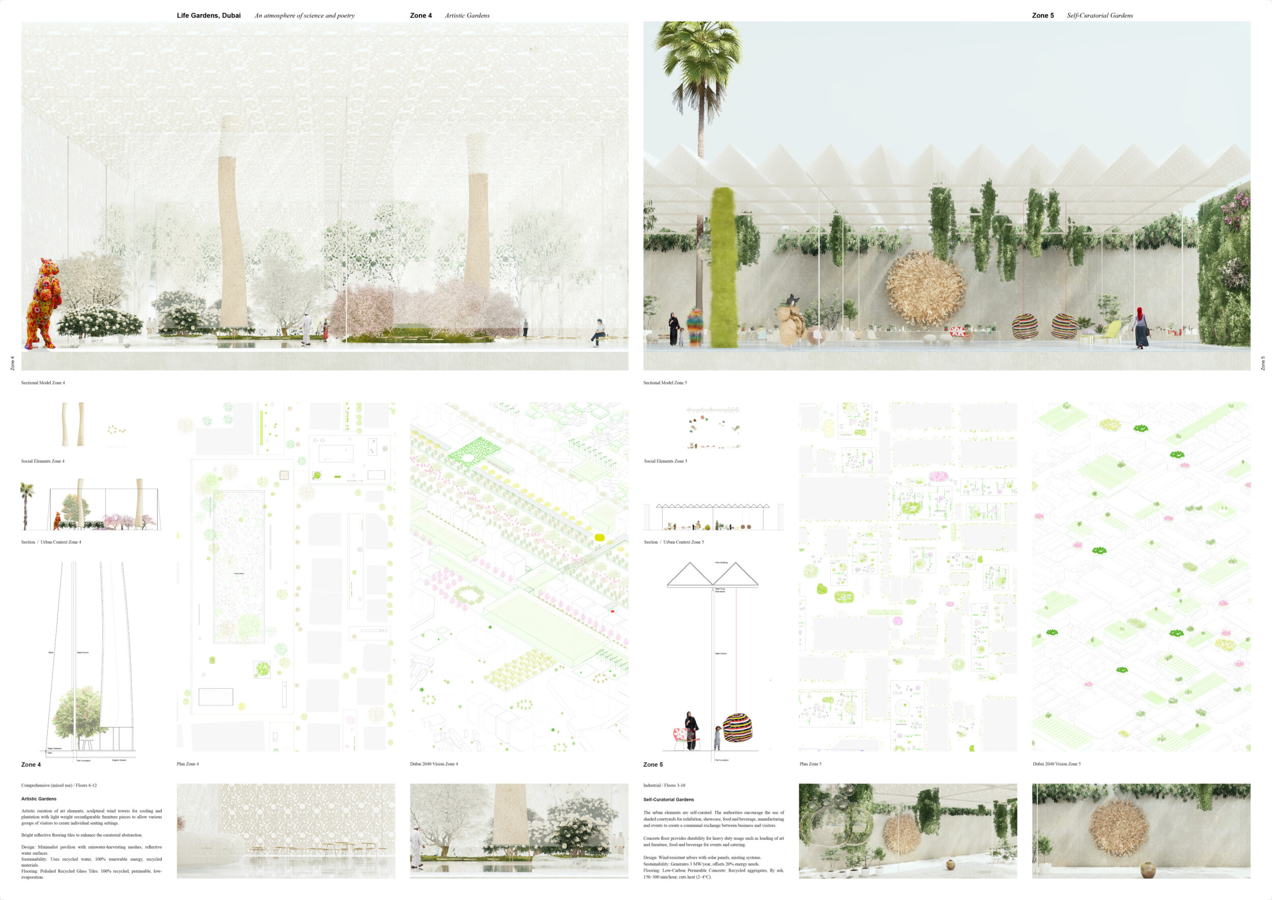The image size is (1272, 900).
Task: Click the 'Artistic Gardens' bold paragraph heading
Action: point(39,799)
